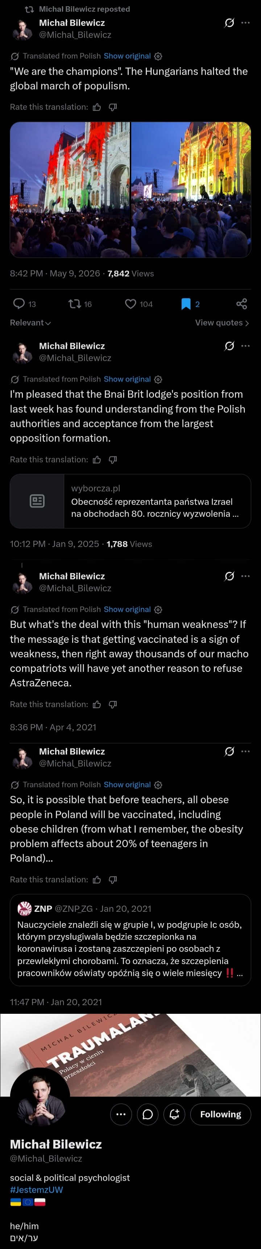Open Grok icon on top tweet
This screenshot has height=1249, width=261.
click(x=229, y=23)
